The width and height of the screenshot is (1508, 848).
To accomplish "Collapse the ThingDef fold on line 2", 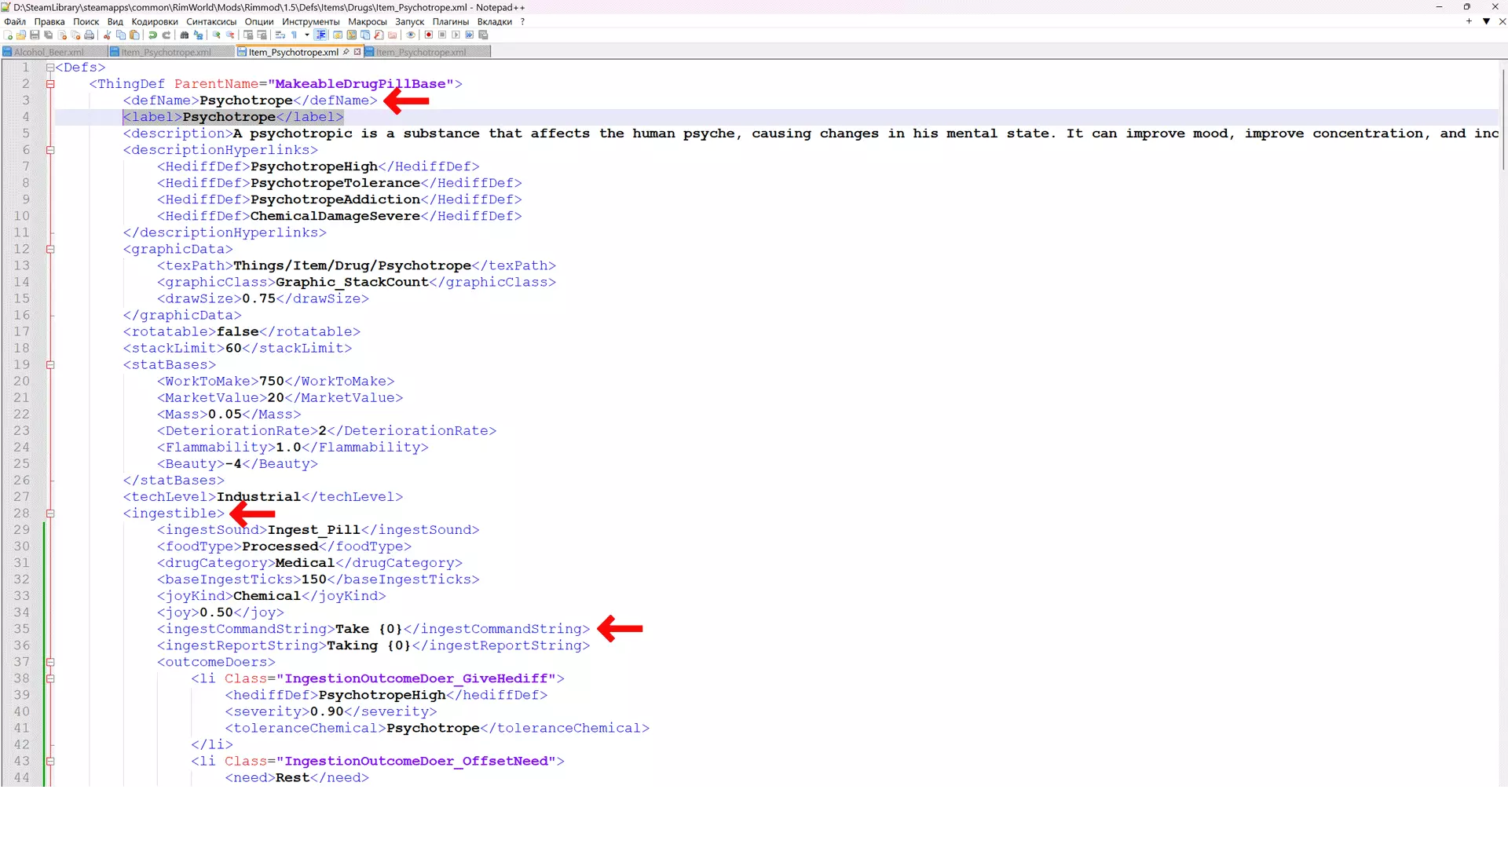I will point(50,84).
